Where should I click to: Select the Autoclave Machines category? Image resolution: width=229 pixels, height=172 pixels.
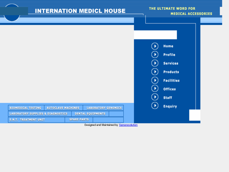(64, 108)
